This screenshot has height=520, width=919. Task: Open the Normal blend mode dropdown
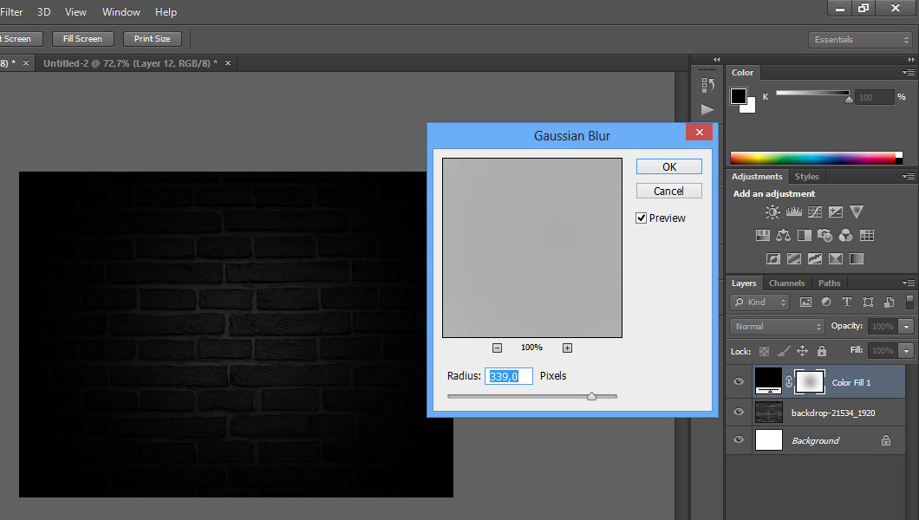click(778, 327)
